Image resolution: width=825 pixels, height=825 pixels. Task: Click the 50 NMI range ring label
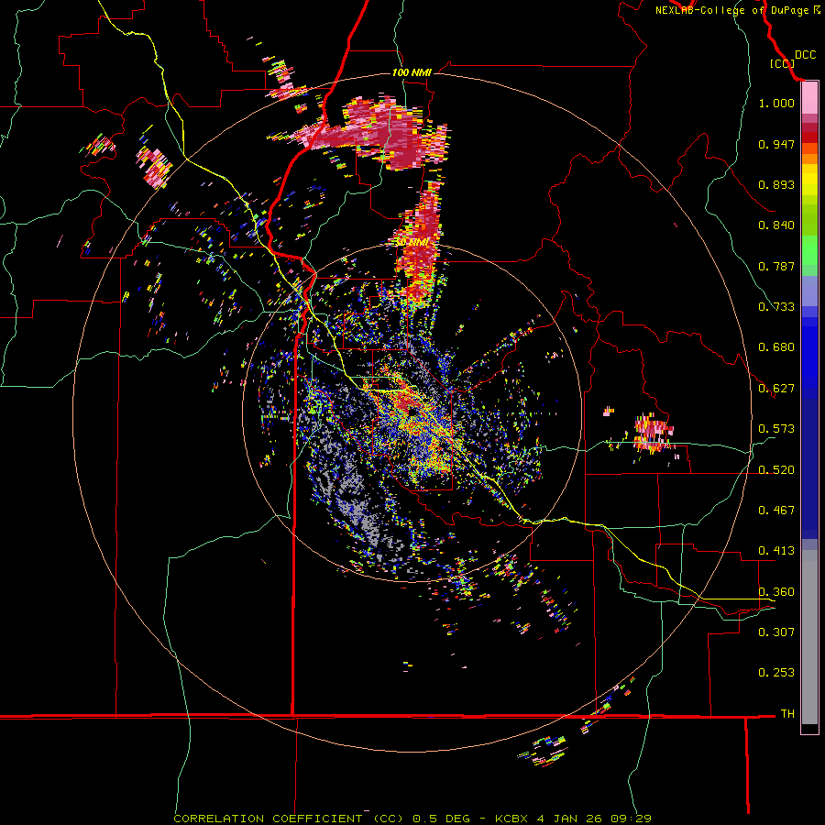tap(412, 243)
